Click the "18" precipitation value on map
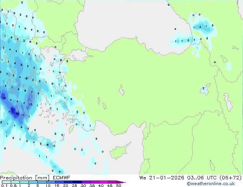Screen dimensions: 243x187 [4, 98]
